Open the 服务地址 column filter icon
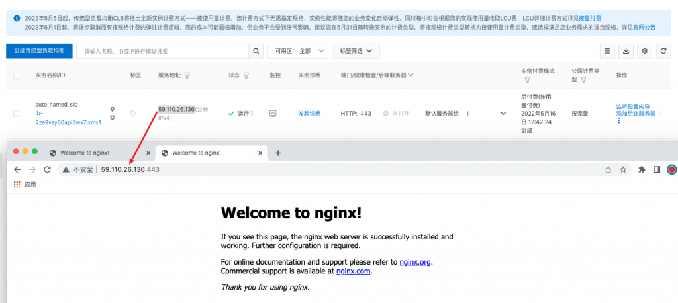The image size is (678, 303). pyautogui.click(x=187, y=75)
